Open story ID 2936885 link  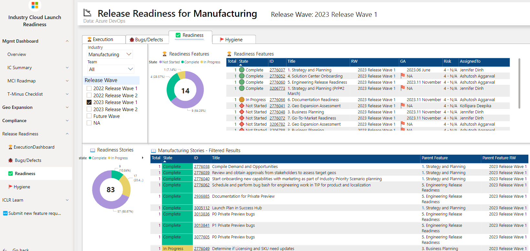click(202, 196)
